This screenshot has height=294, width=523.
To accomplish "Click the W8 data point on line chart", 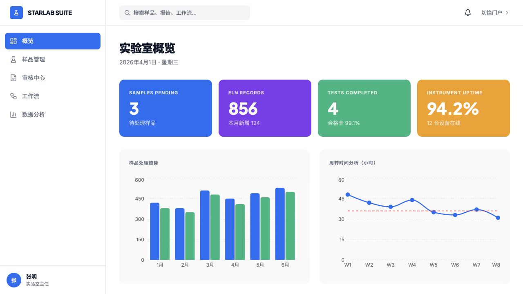I will (x=498, y=218).
